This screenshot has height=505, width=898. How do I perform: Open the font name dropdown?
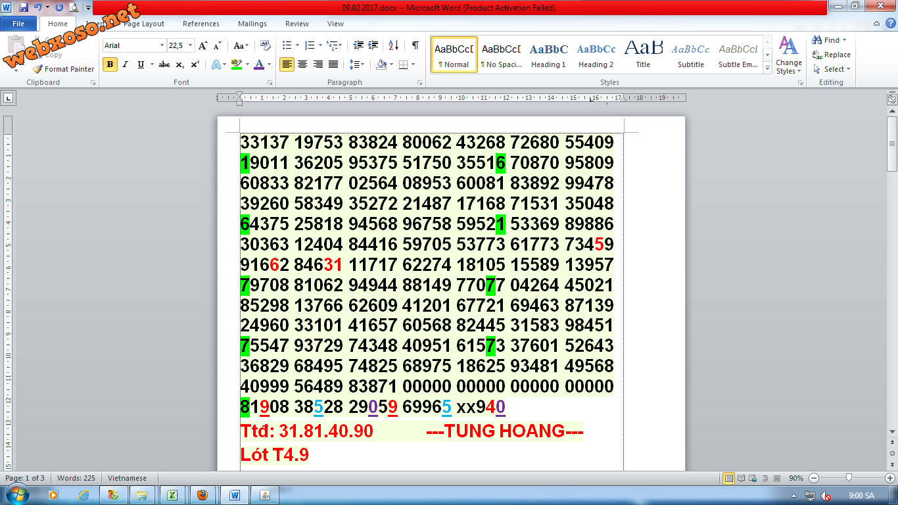click(162, 45)
